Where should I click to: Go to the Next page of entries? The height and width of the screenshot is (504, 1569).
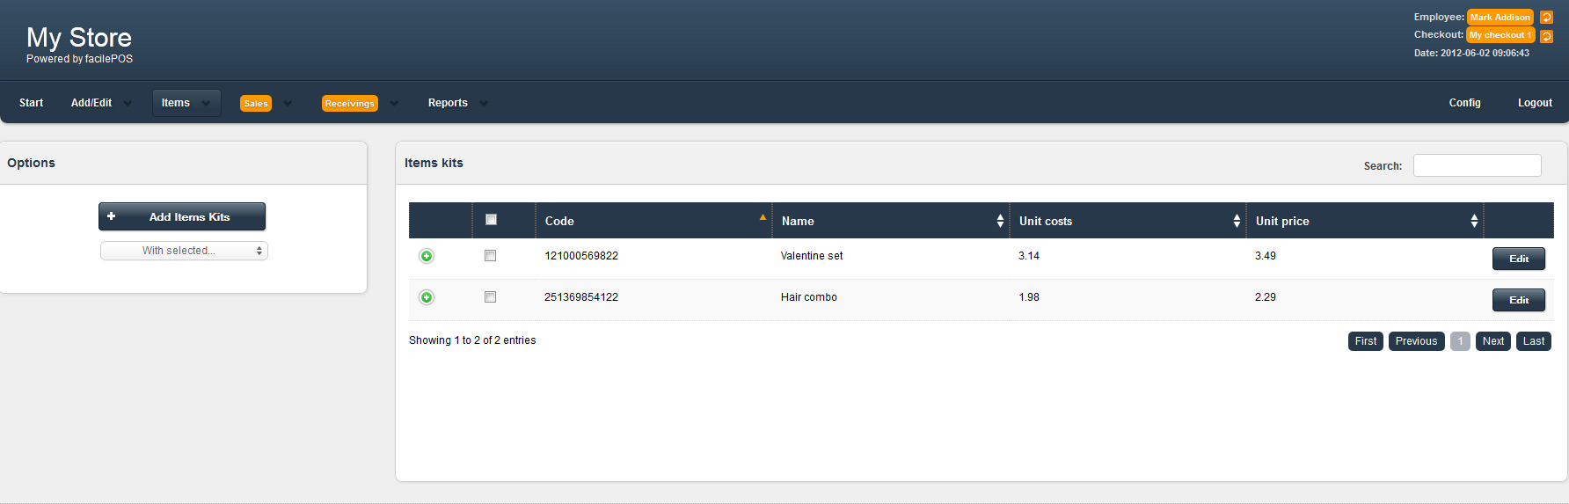(x=1492, y=341)
